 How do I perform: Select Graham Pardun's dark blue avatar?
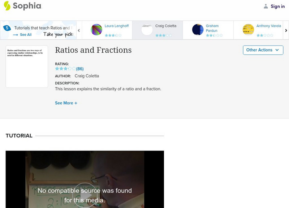198,30
